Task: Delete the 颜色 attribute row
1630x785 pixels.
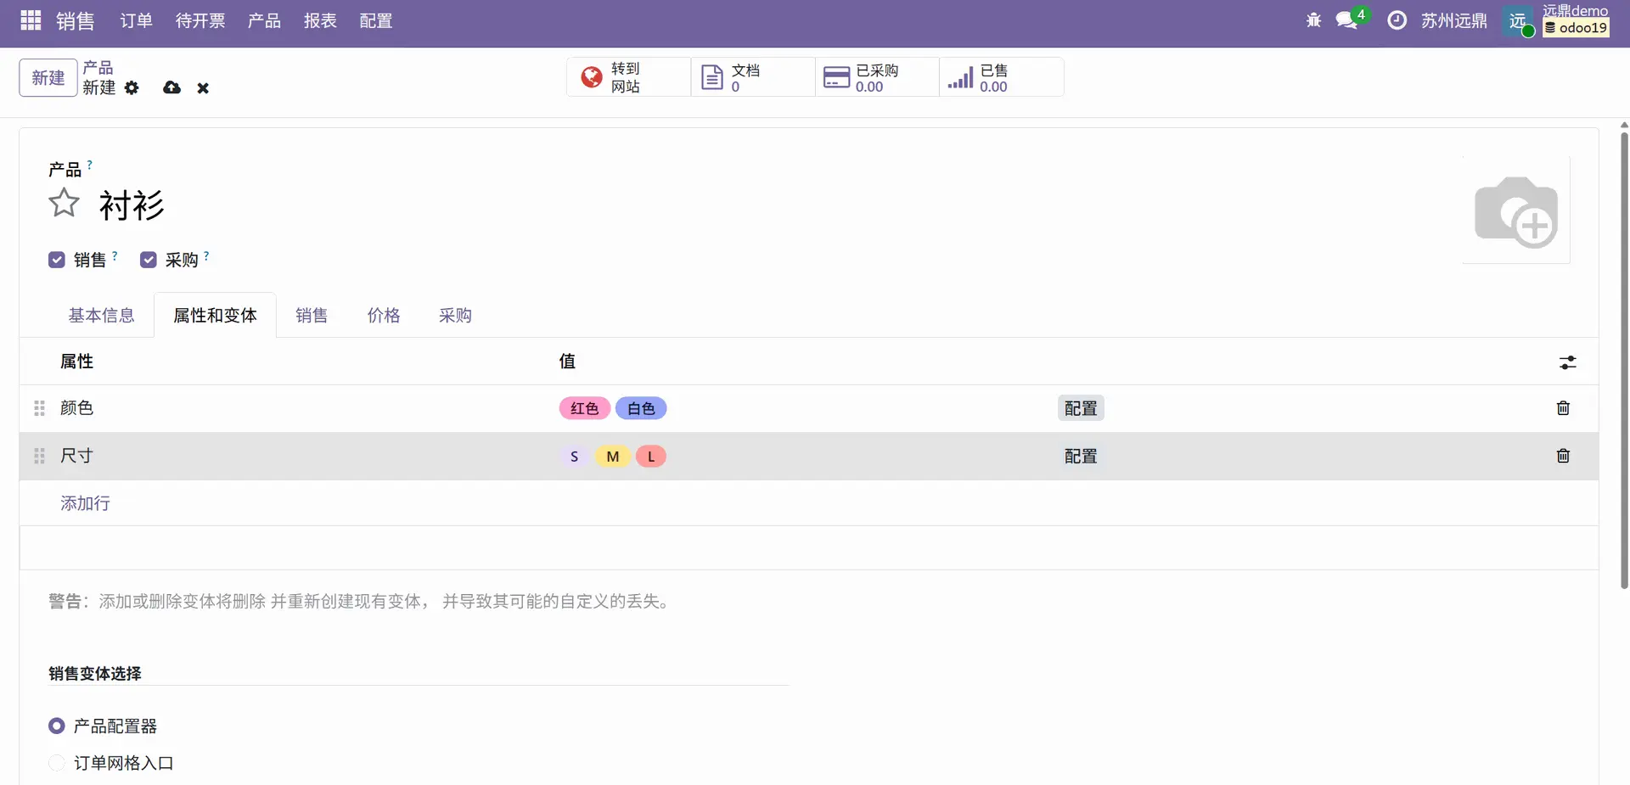Action: coord(1562,408)
